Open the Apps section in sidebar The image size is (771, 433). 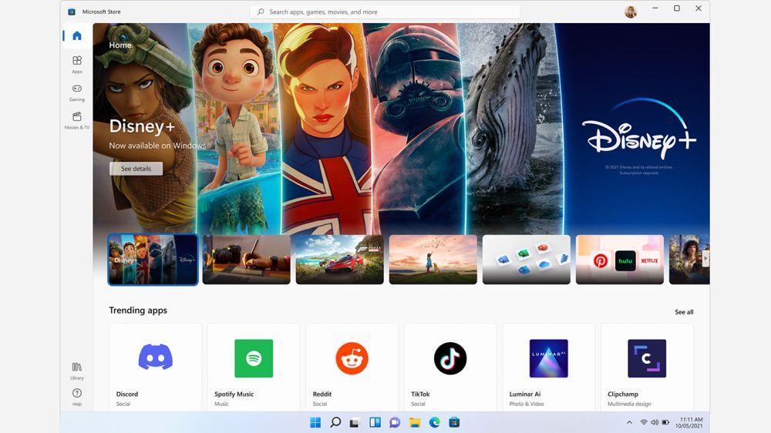click(x=76, y=64)
